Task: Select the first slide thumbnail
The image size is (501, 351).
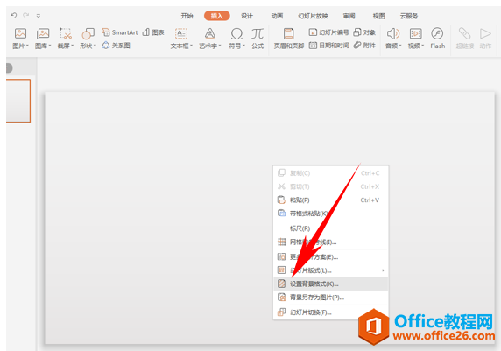Action: tap(18, 101)
